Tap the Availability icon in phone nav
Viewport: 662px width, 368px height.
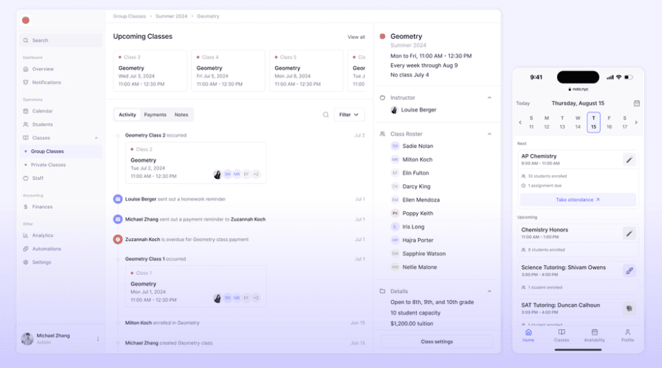(595, 332)
